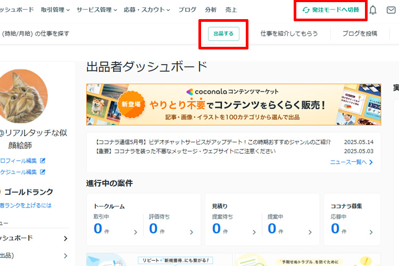The image size is (399, 266).
Task: Open the messages envelope icon
Action: (x=392, y=10)
